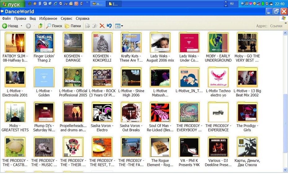Viewport: 288px width, 187px height.
Task: Select L-Motive Matsush... folder
Action: point(160,82)
